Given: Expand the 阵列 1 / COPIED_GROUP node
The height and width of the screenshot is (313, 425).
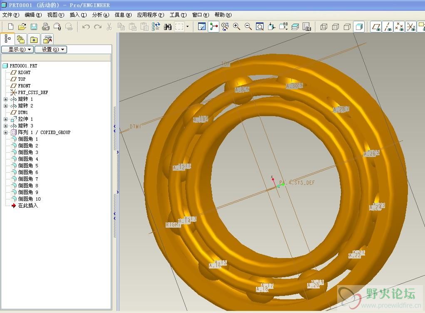Looking at the screenshot, I should tap(5, 132).
